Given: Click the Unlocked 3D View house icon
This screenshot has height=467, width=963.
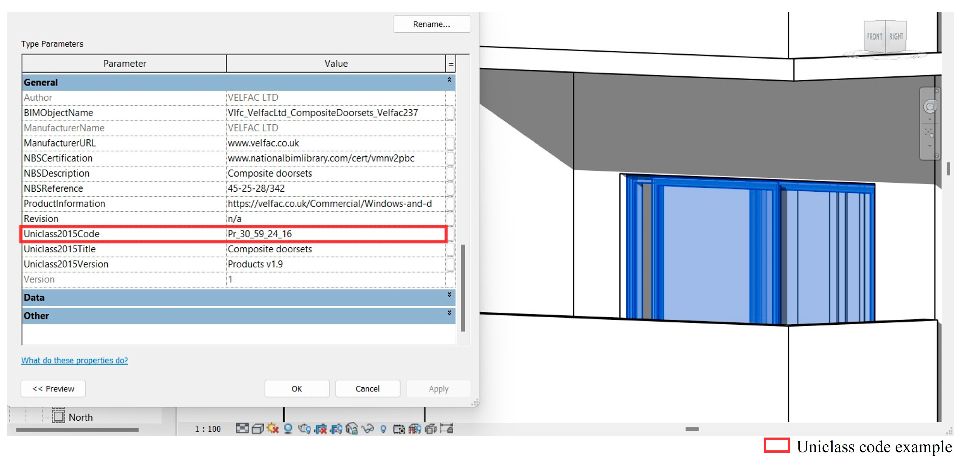Looking at the screenshot, I should 352,428.
